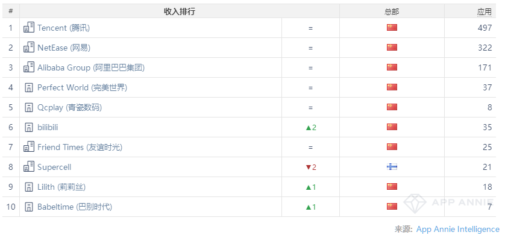
Task: Click the app count 497 for Tencent
Action: [x=485, y=28]
